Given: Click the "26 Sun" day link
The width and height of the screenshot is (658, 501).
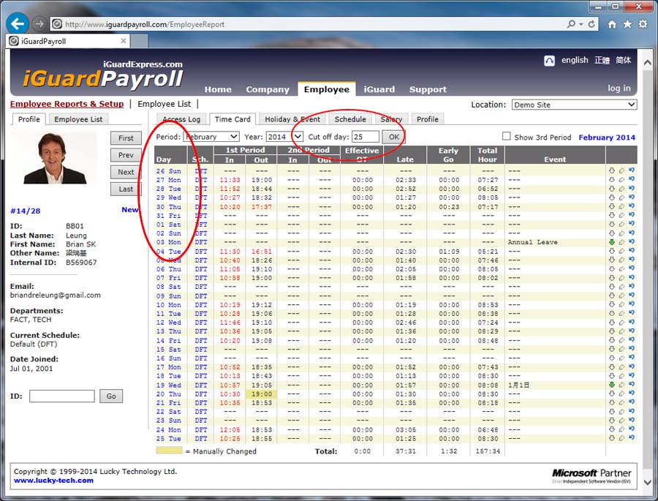Looking at the screenshot, I should pos(168,171).
